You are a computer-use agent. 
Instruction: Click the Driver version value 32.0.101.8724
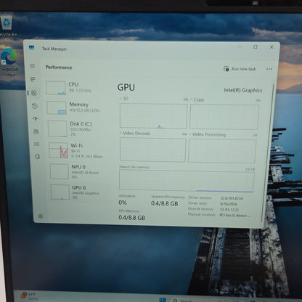pos(232,198)
